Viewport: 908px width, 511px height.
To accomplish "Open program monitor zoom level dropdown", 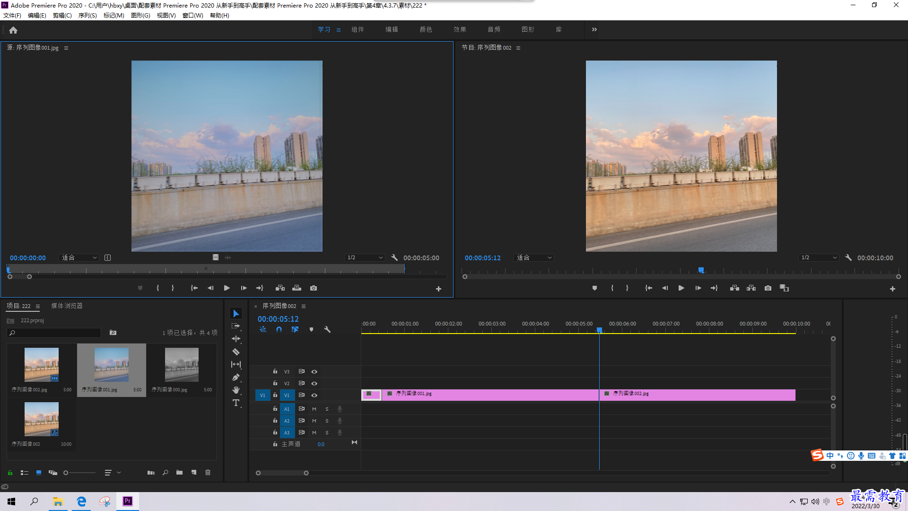I will coord(534,257).
